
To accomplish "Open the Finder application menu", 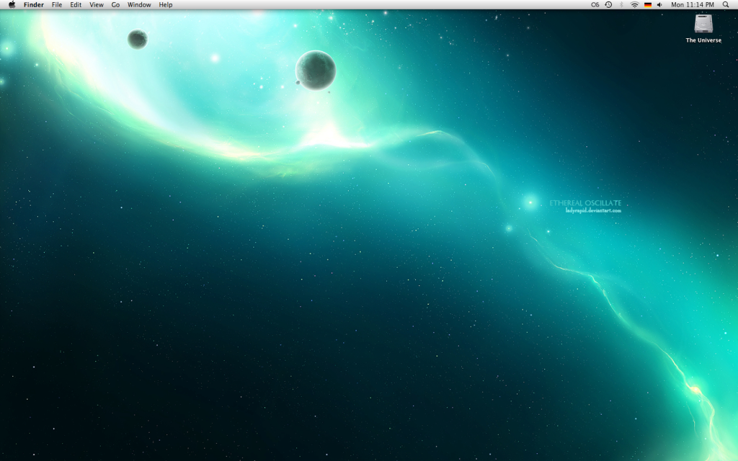I will 34,5.
